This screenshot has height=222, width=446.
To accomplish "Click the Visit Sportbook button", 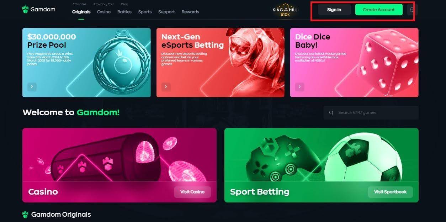I will pos(390,192).
